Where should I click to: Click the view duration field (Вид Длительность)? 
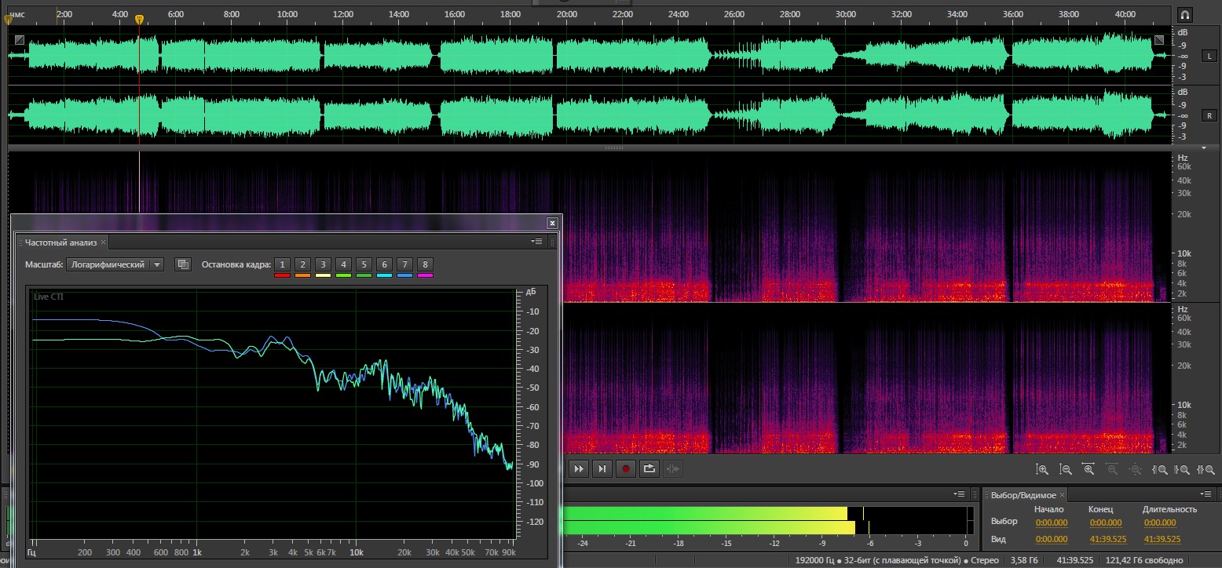1163,539
